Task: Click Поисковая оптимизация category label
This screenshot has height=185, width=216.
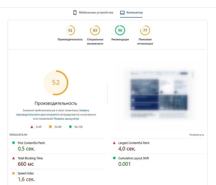Action: [x=145, y=41]
